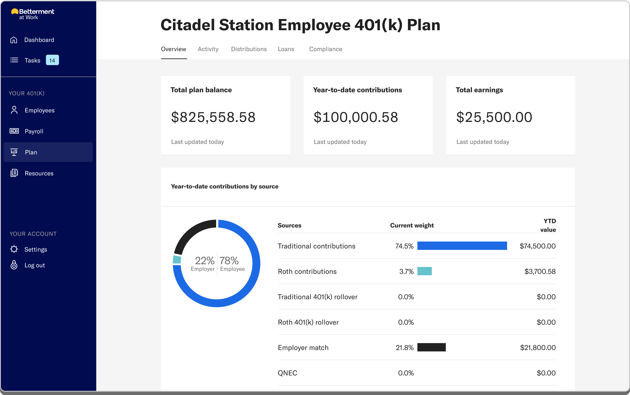
Task: Click the Settings icon under Your Account
Action: [x=14, y=249]
